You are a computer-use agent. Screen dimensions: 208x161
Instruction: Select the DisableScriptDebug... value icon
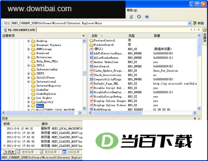91,96
